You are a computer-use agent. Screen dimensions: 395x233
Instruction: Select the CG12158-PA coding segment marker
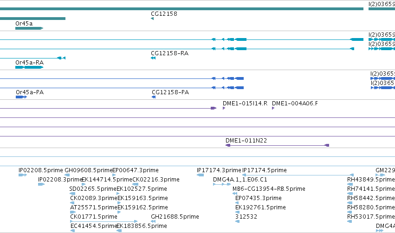coord(154,97)
